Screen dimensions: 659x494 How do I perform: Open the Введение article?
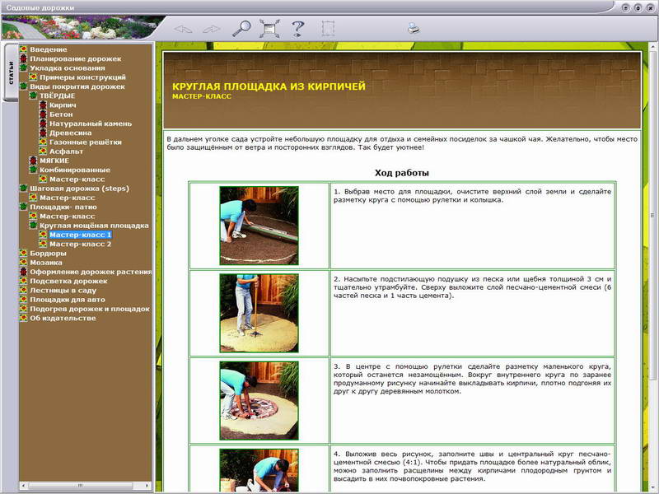pos(49,49)
